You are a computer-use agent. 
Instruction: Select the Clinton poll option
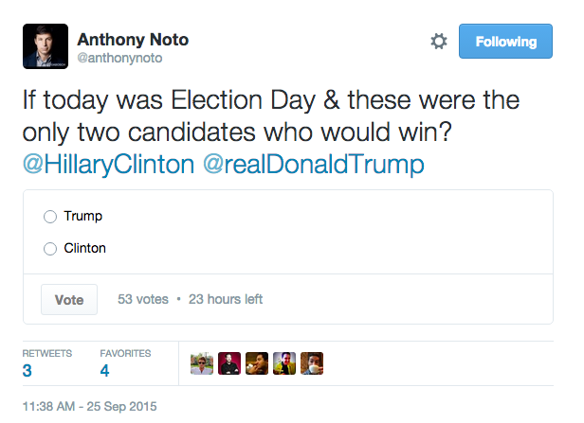(50, 249)
